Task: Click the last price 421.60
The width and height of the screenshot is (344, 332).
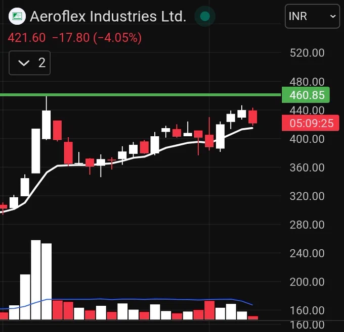Action: point(26,38)
